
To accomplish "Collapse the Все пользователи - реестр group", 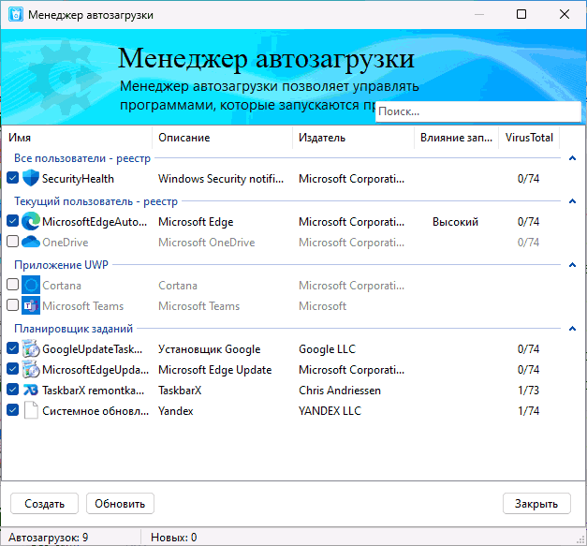I will pos(572,158).
